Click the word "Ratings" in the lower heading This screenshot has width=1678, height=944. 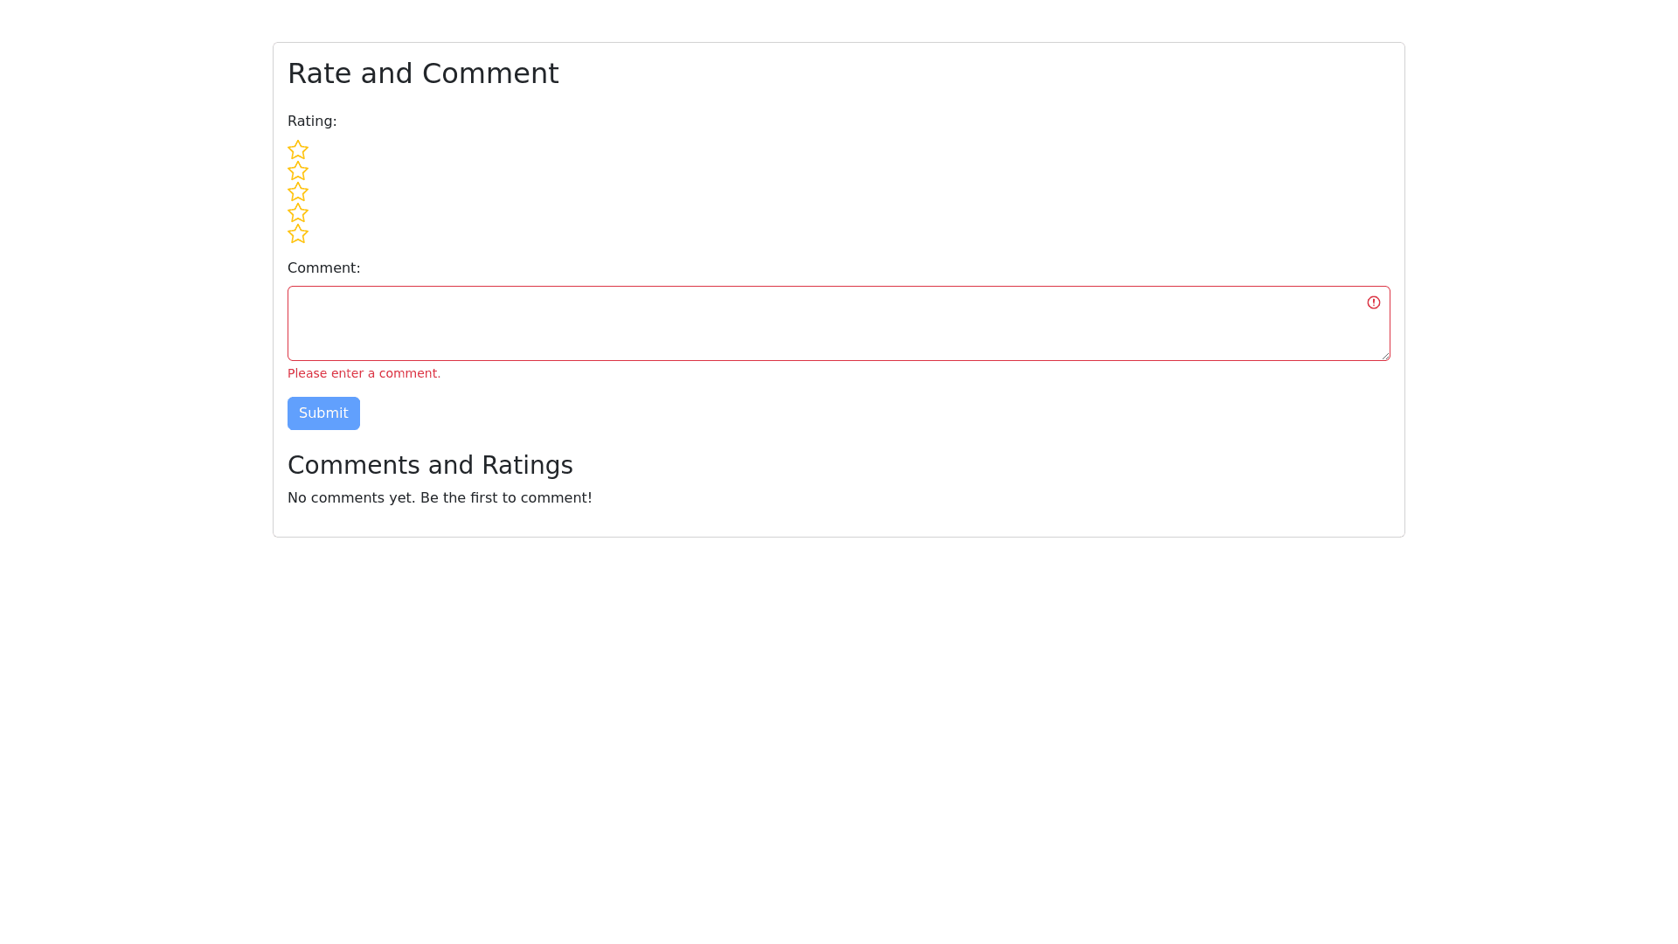527,465
